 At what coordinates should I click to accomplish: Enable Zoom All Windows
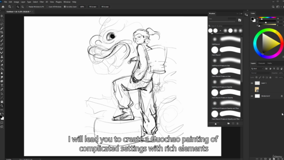click(x=47, y=7)
